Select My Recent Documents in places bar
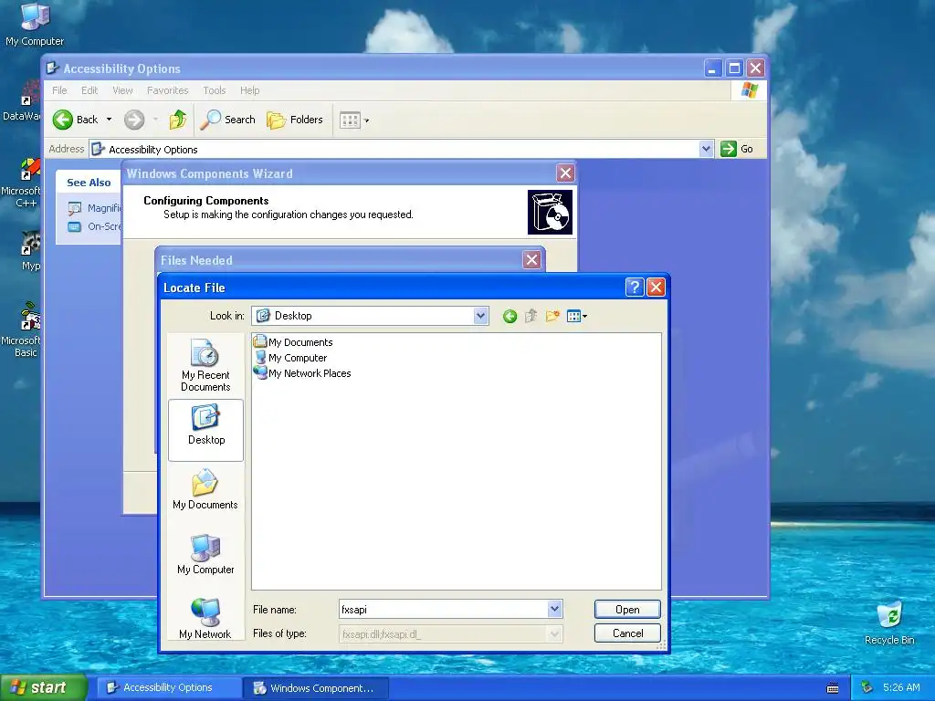This screenshot has height=701, width=935. [x=205, y=365]
